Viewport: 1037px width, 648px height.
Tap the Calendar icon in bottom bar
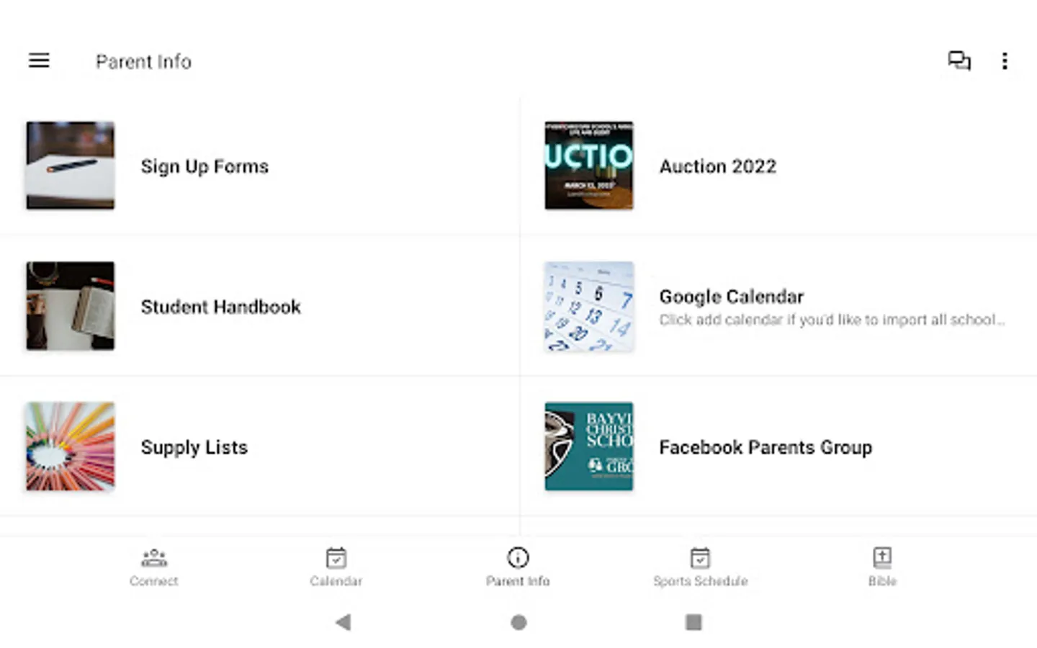tap(336, 558)
